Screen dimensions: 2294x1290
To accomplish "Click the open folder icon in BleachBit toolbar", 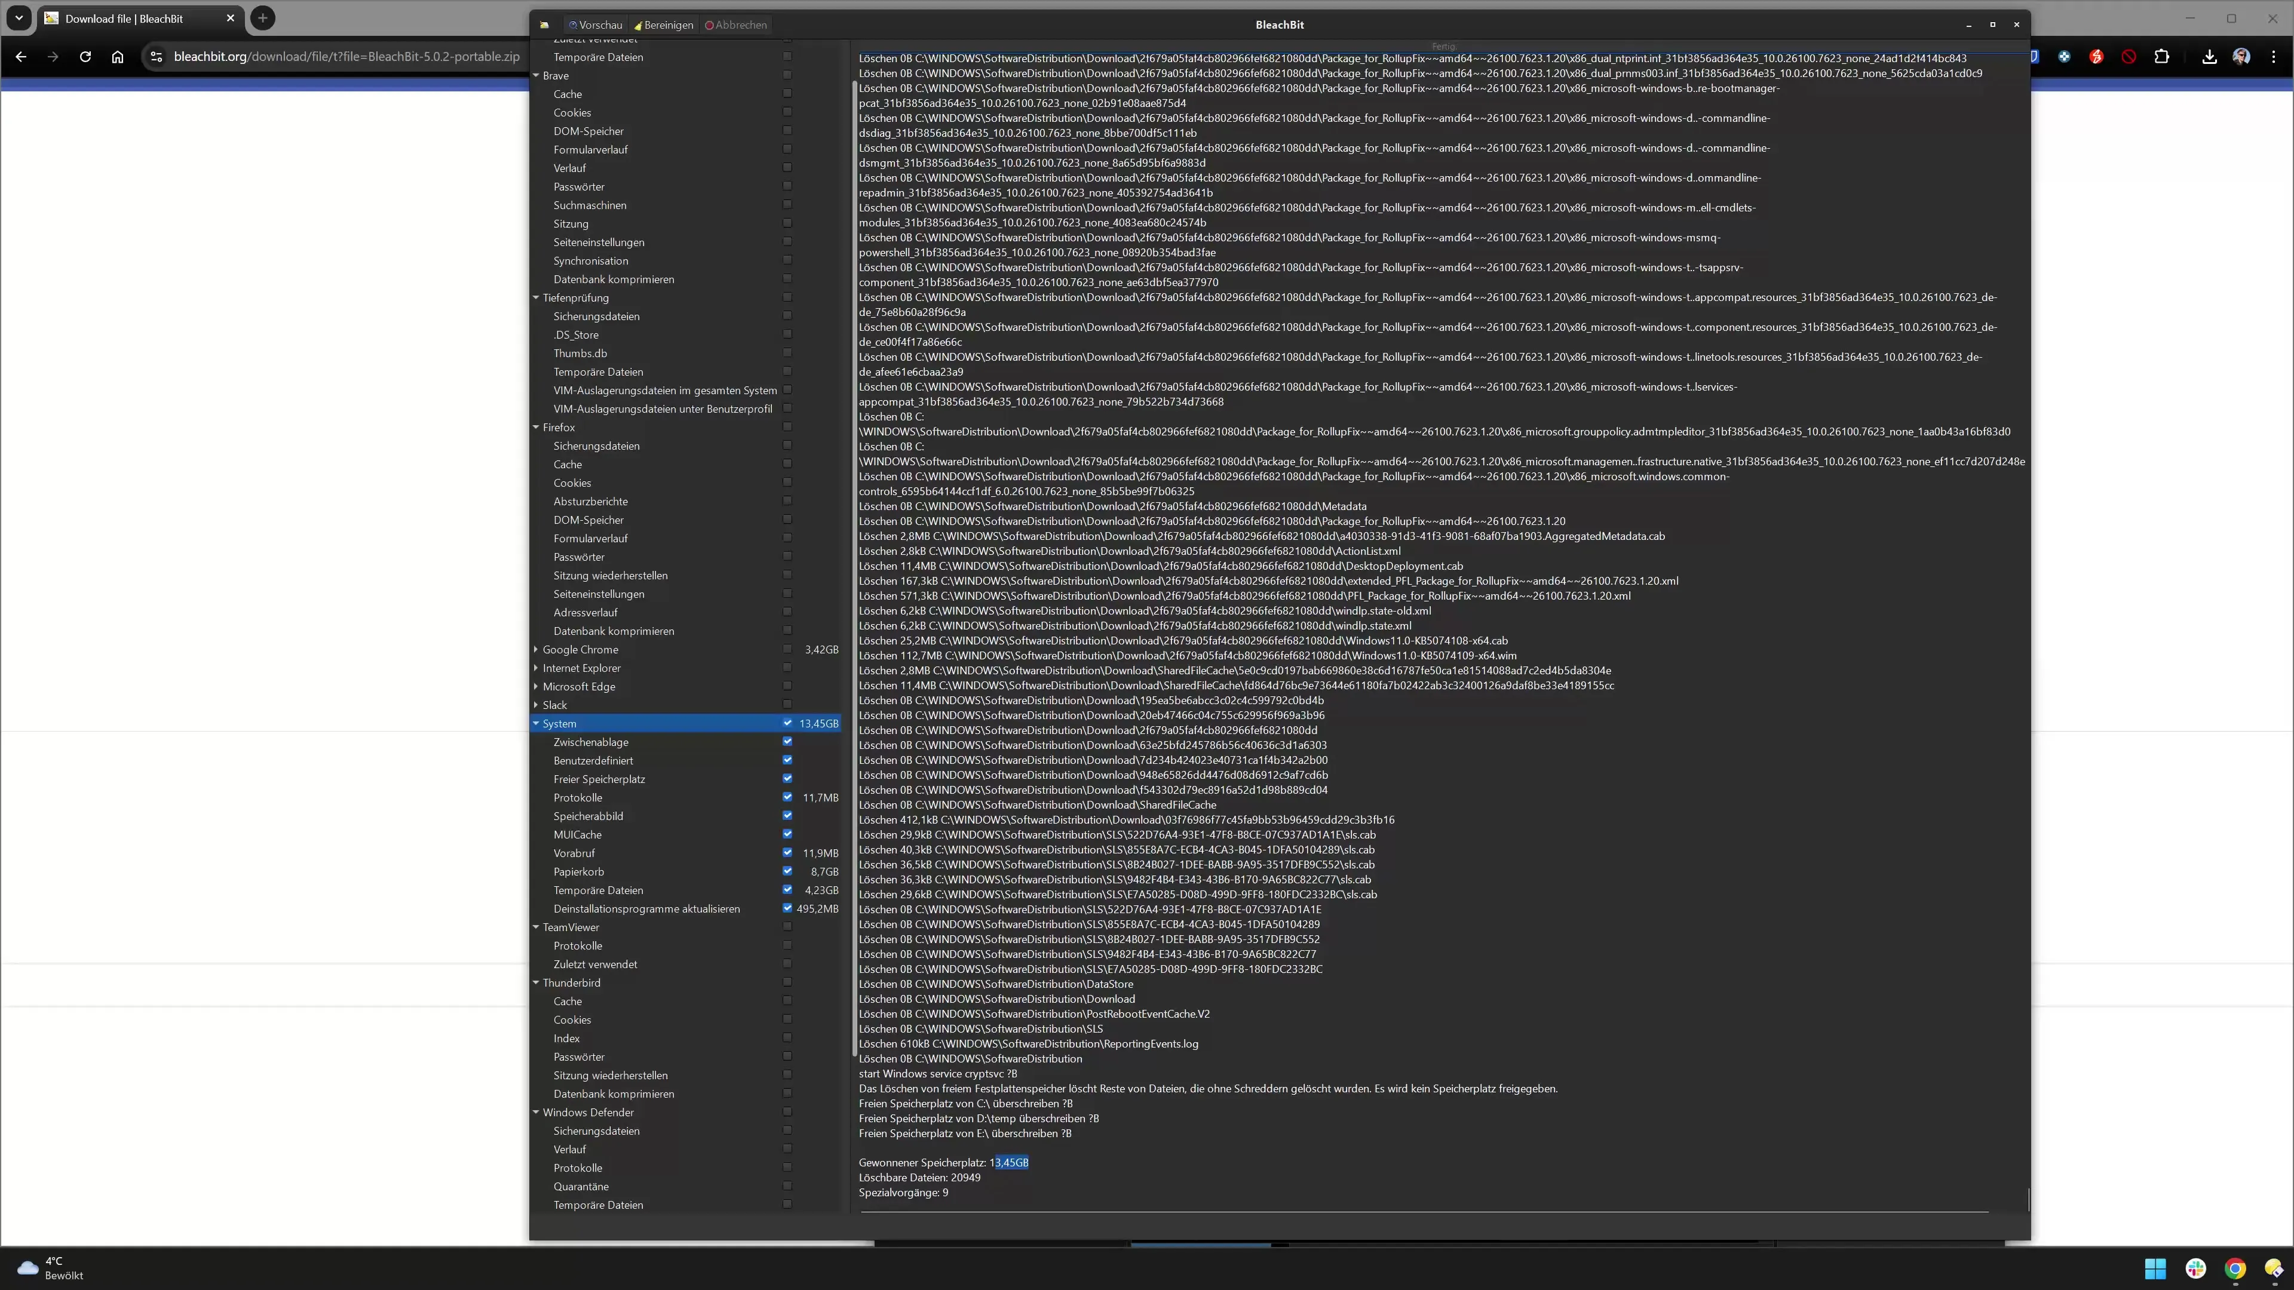I will click(544, 25).
